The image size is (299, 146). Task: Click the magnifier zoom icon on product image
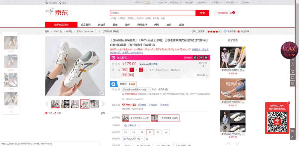point(102,93)
